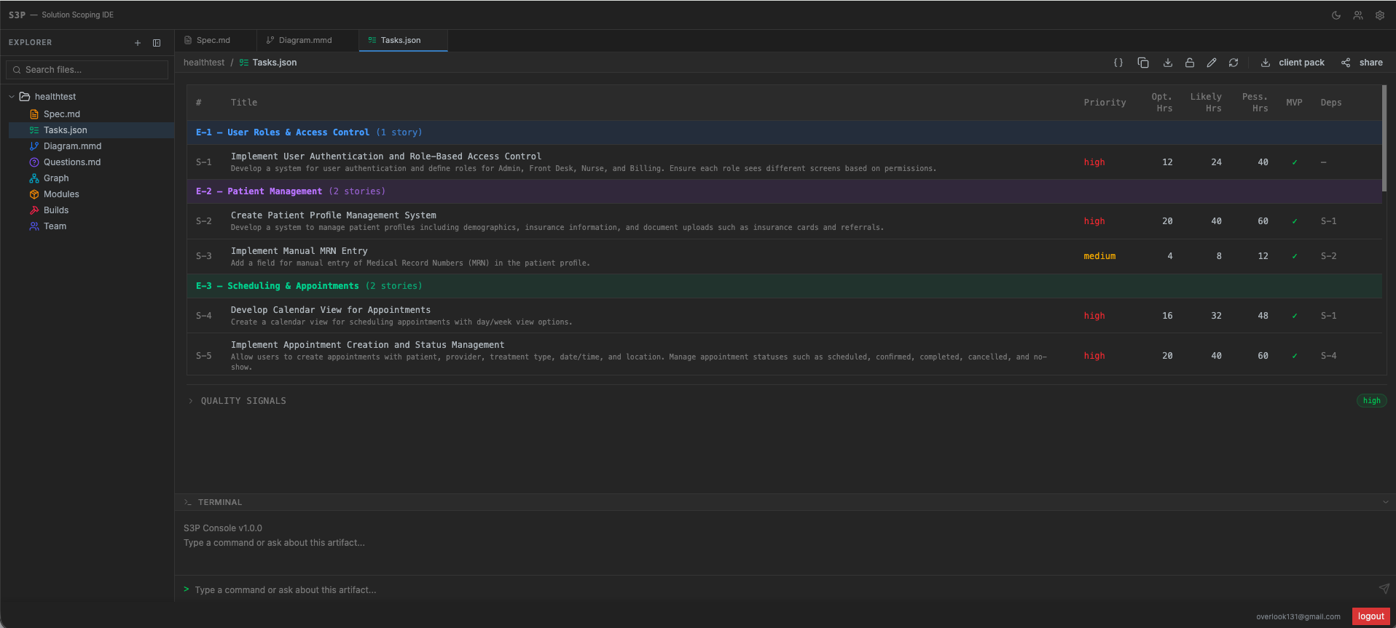The image size is (1396, 628).
Task: Click Priority column header
Action: [x=1105, y=103]
